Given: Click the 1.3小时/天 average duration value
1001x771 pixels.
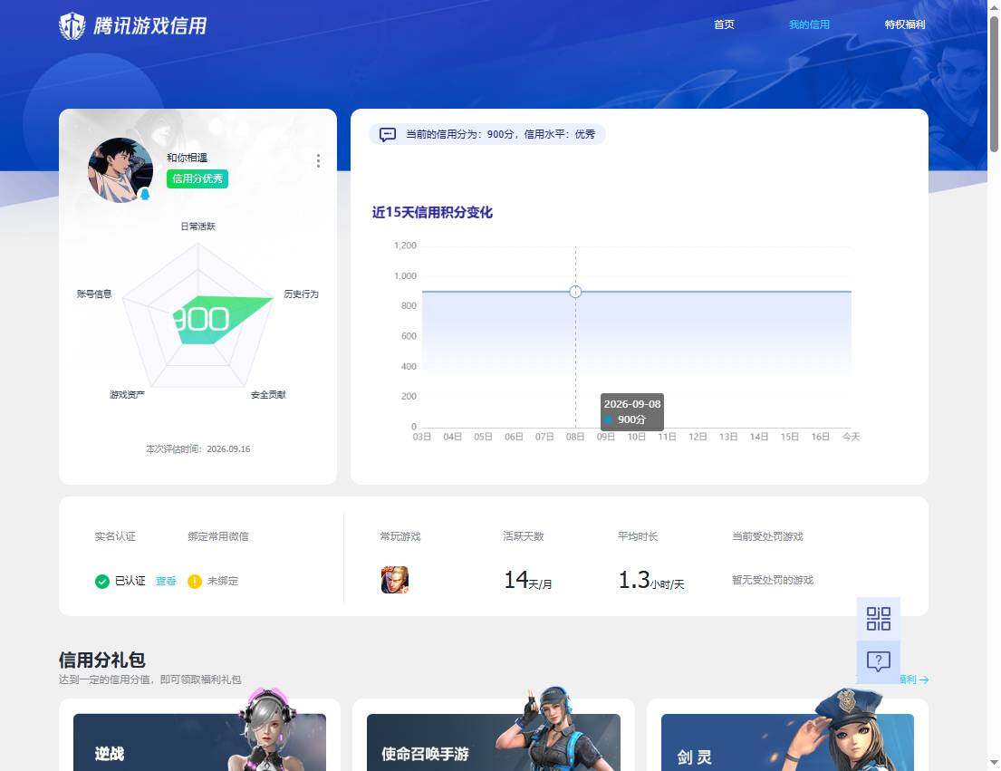Looking at the screenshot, I should tap(651, 580).
